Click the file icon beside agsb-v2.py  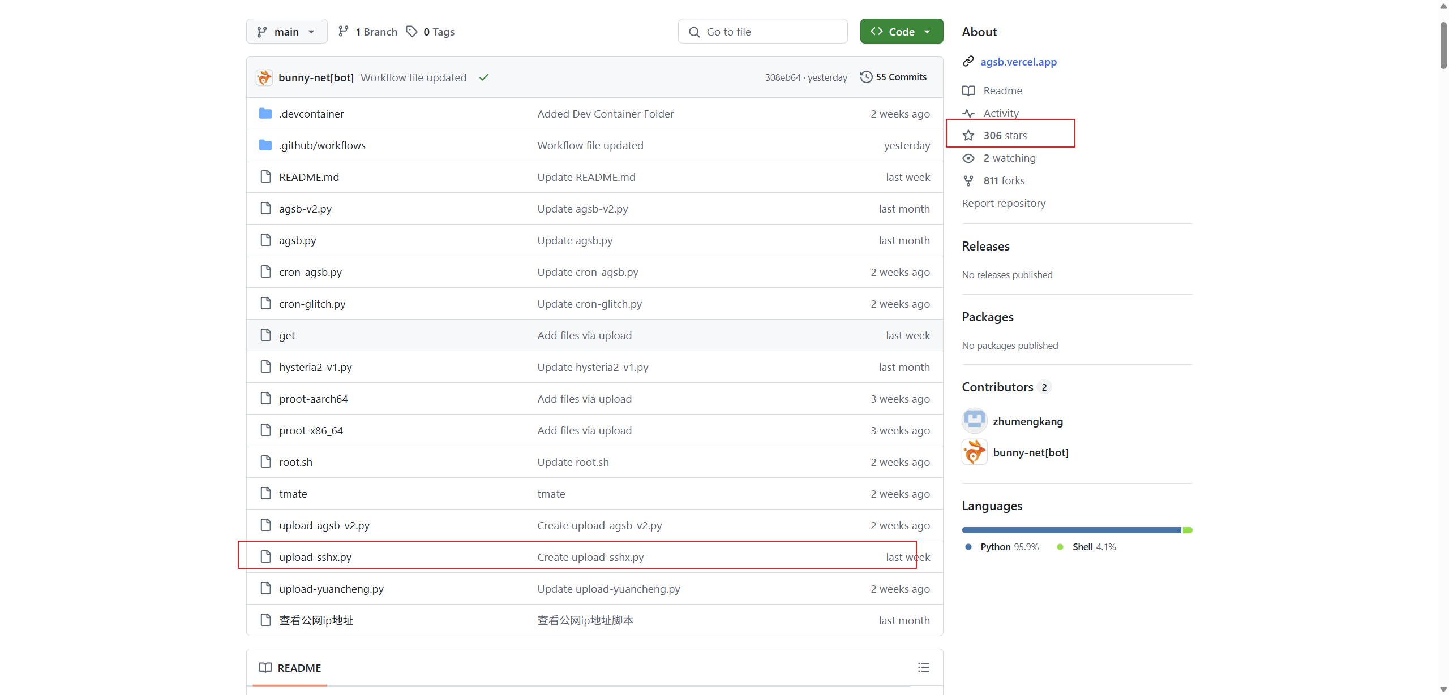[265, 209]
